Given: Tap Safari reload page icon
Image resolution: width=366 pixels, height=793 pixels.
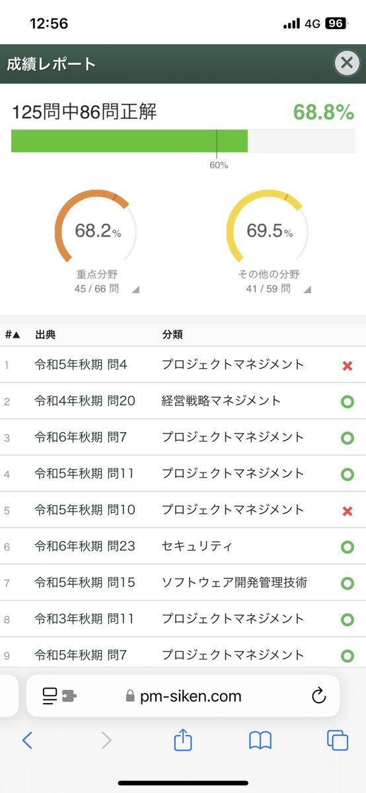Looking at the screenshot, I should [318, 696].
